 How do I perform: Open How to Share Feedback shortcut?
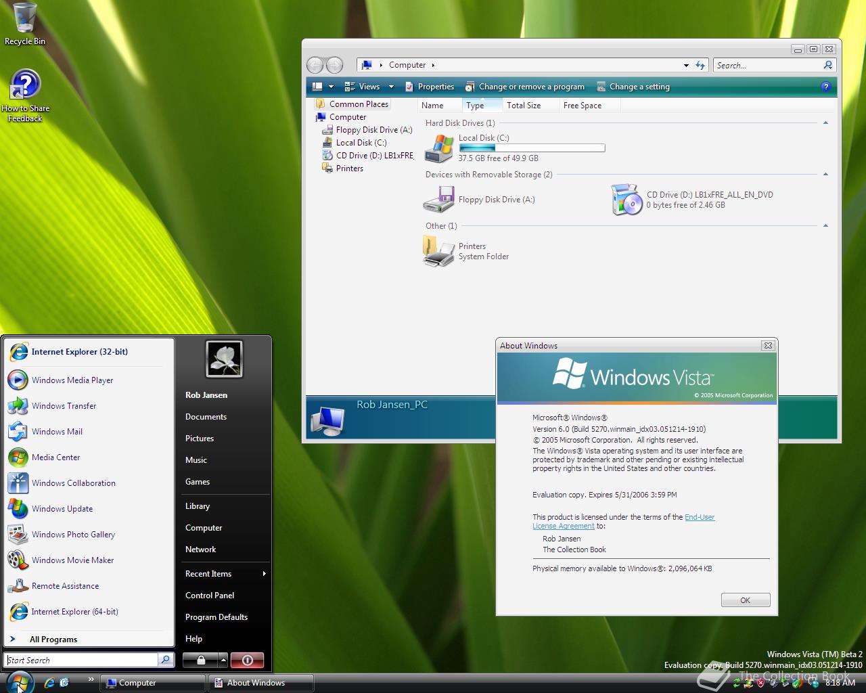(25, 95)
